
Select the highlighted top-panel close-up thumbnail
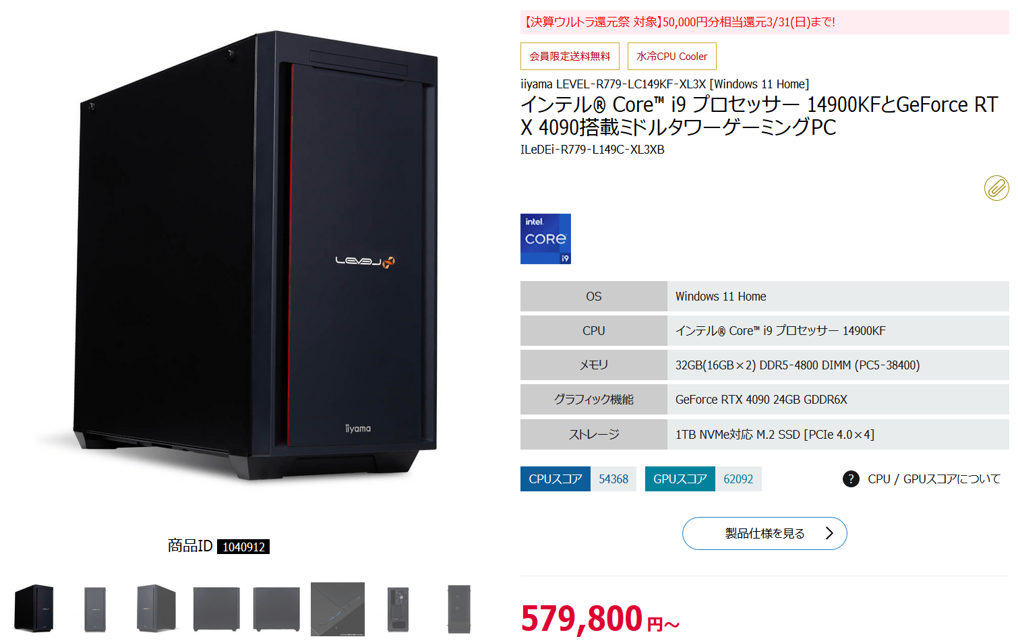click(x=338, y=609)
